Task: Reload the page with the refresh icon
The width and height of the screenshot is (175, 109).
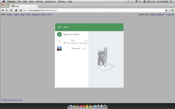Action: pos(11,10)
